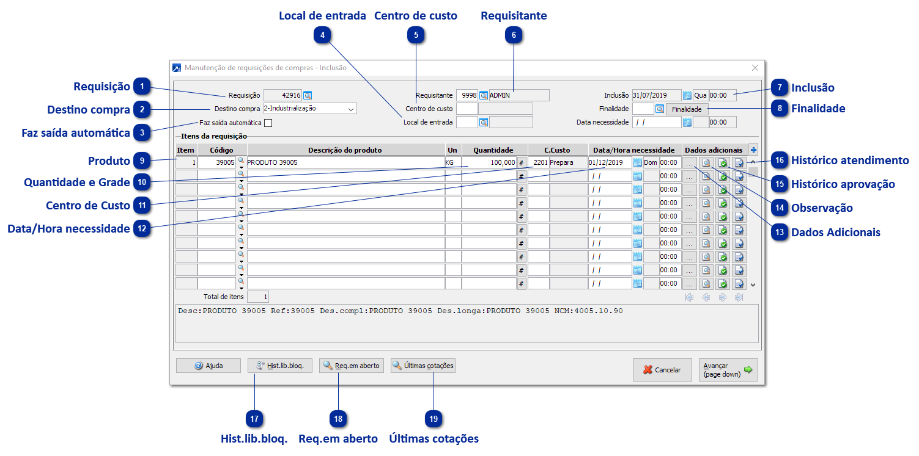
Task: Enable Faz saída automática checkbox
Action: pyautogui.click(x=268, y=123)
